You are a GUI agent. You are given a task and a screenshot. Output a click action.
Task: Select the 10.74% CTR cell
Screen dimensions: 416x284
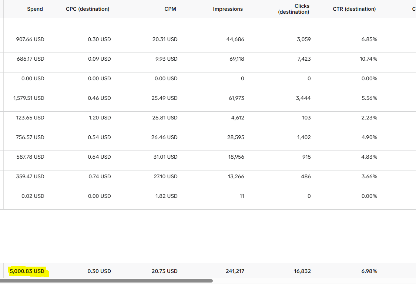pos(368,59)
